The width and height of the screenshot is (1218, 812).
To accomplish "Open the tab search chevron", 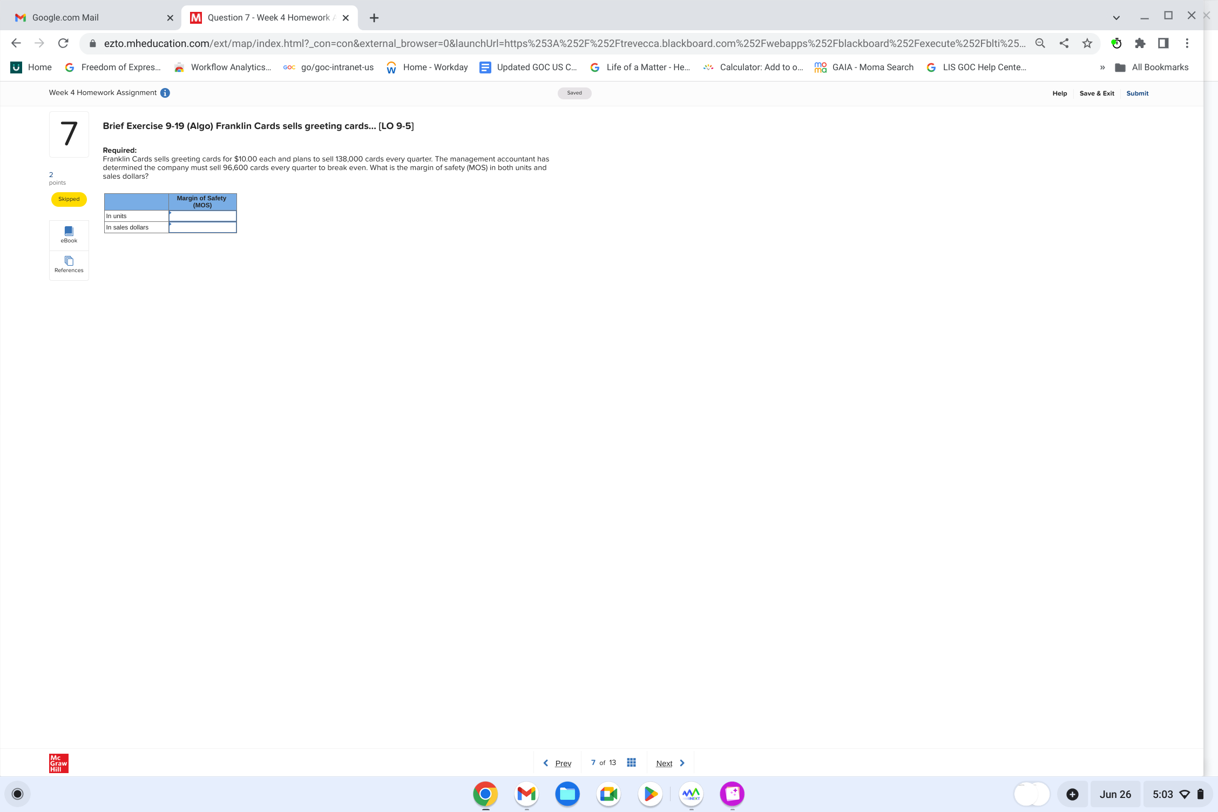I will (1115, 17).
